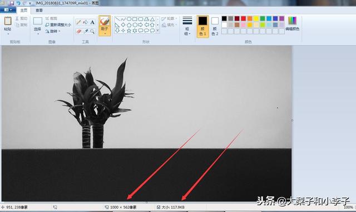Select the Fill with color bucket tool
The width and height of the screenshot is (356, 212).
coord(85,22)
